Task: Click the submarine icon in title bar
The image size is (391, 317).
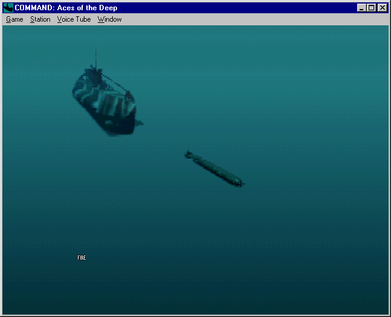Action: point(8,8)
